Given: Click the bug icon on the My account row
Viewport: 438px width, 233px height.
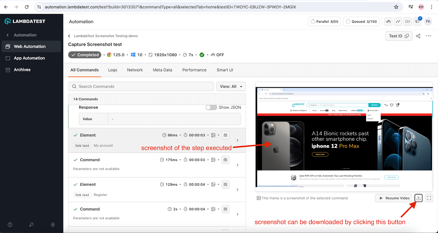Looking at the screenshot, I should 225,135.
